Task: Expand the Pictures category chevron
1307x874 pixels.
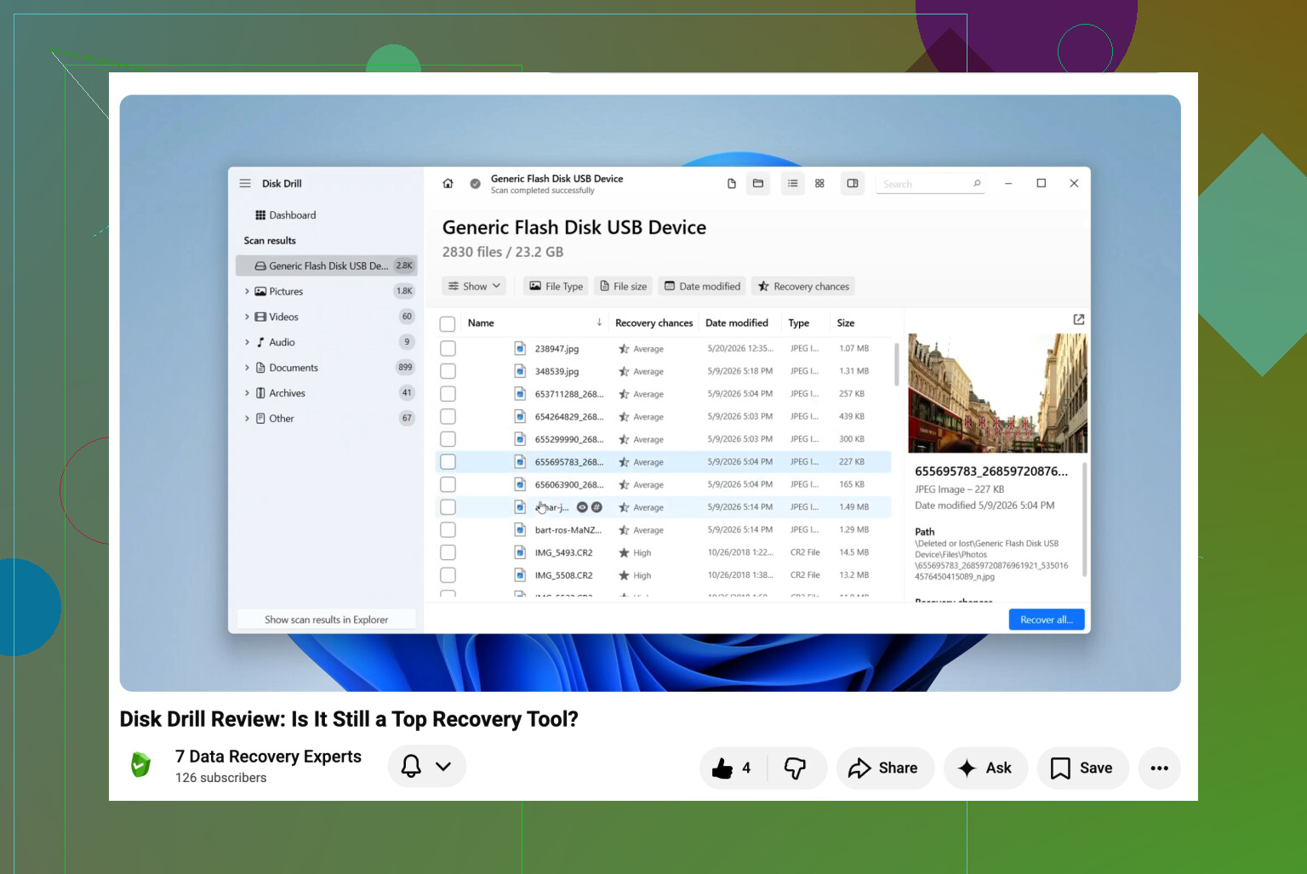Action: [248, 291]
